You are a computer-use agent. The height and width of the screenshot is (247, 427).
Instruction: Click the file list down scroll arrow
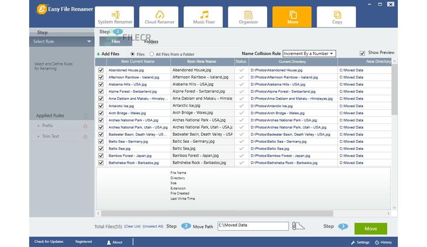[x=394, y=208]
